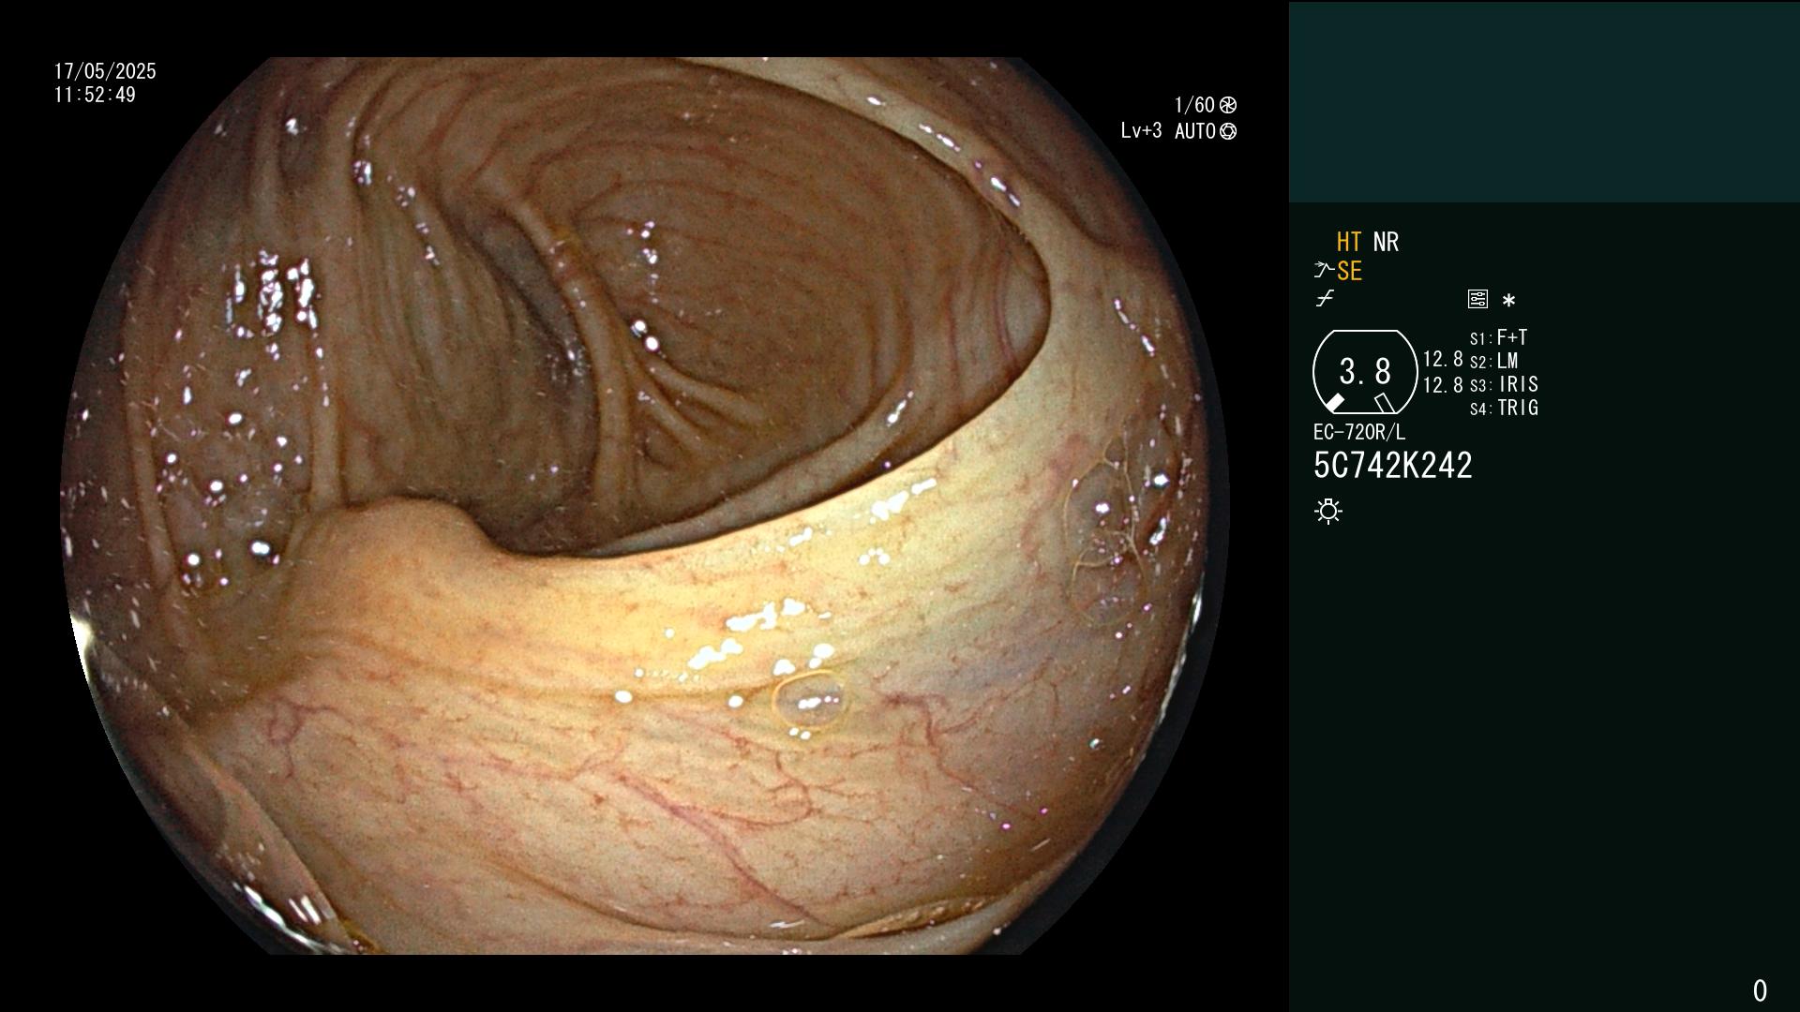Click the Lv+3 brightness level
This screenshot has height=1012, width=1800.
coord(1141,131)
